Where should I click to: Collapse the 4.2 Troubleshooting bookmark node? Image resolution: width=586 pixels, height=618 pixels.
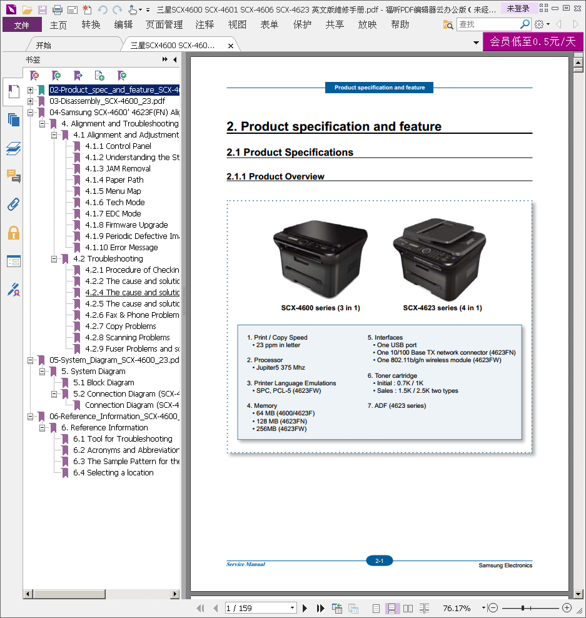(x=54, y=259)
